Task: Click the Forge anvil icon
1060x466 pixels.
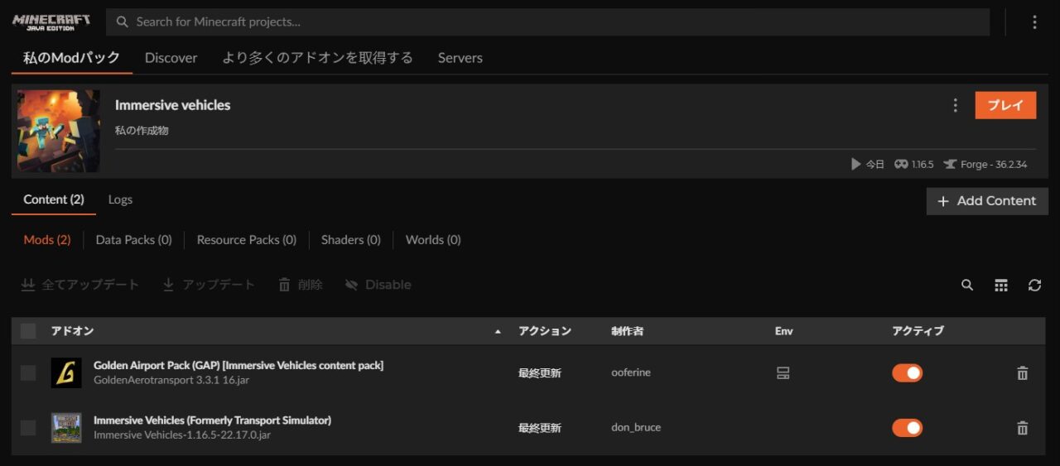Action: (x=949, y=164)
